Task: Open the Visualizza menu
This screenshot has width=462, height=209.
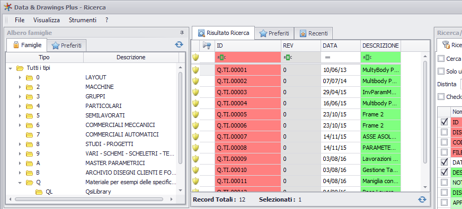Action: tap(47, 20)
